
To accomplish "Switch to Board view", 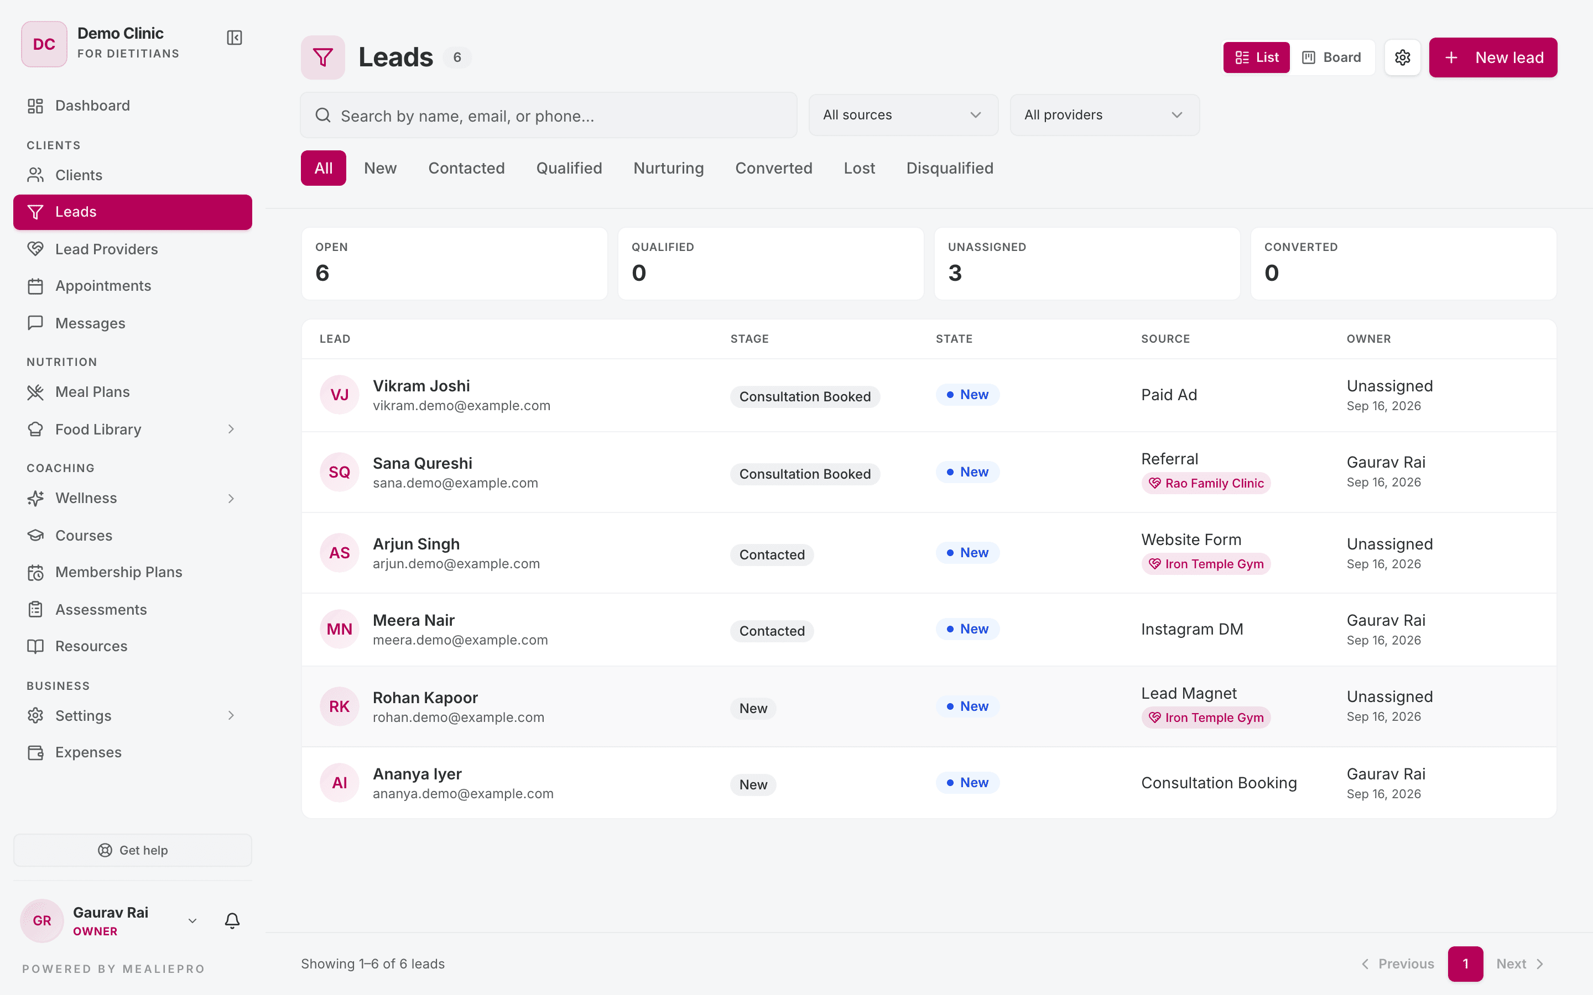I will tap(1332, 57).
